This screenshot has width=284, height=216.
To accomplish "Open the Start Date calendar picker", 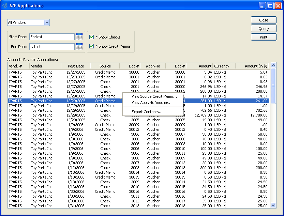I will tap(79, 37).
